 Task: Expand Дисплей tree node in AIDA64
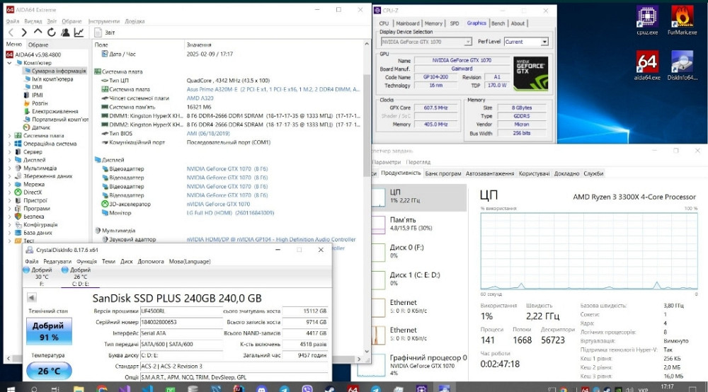9,160
